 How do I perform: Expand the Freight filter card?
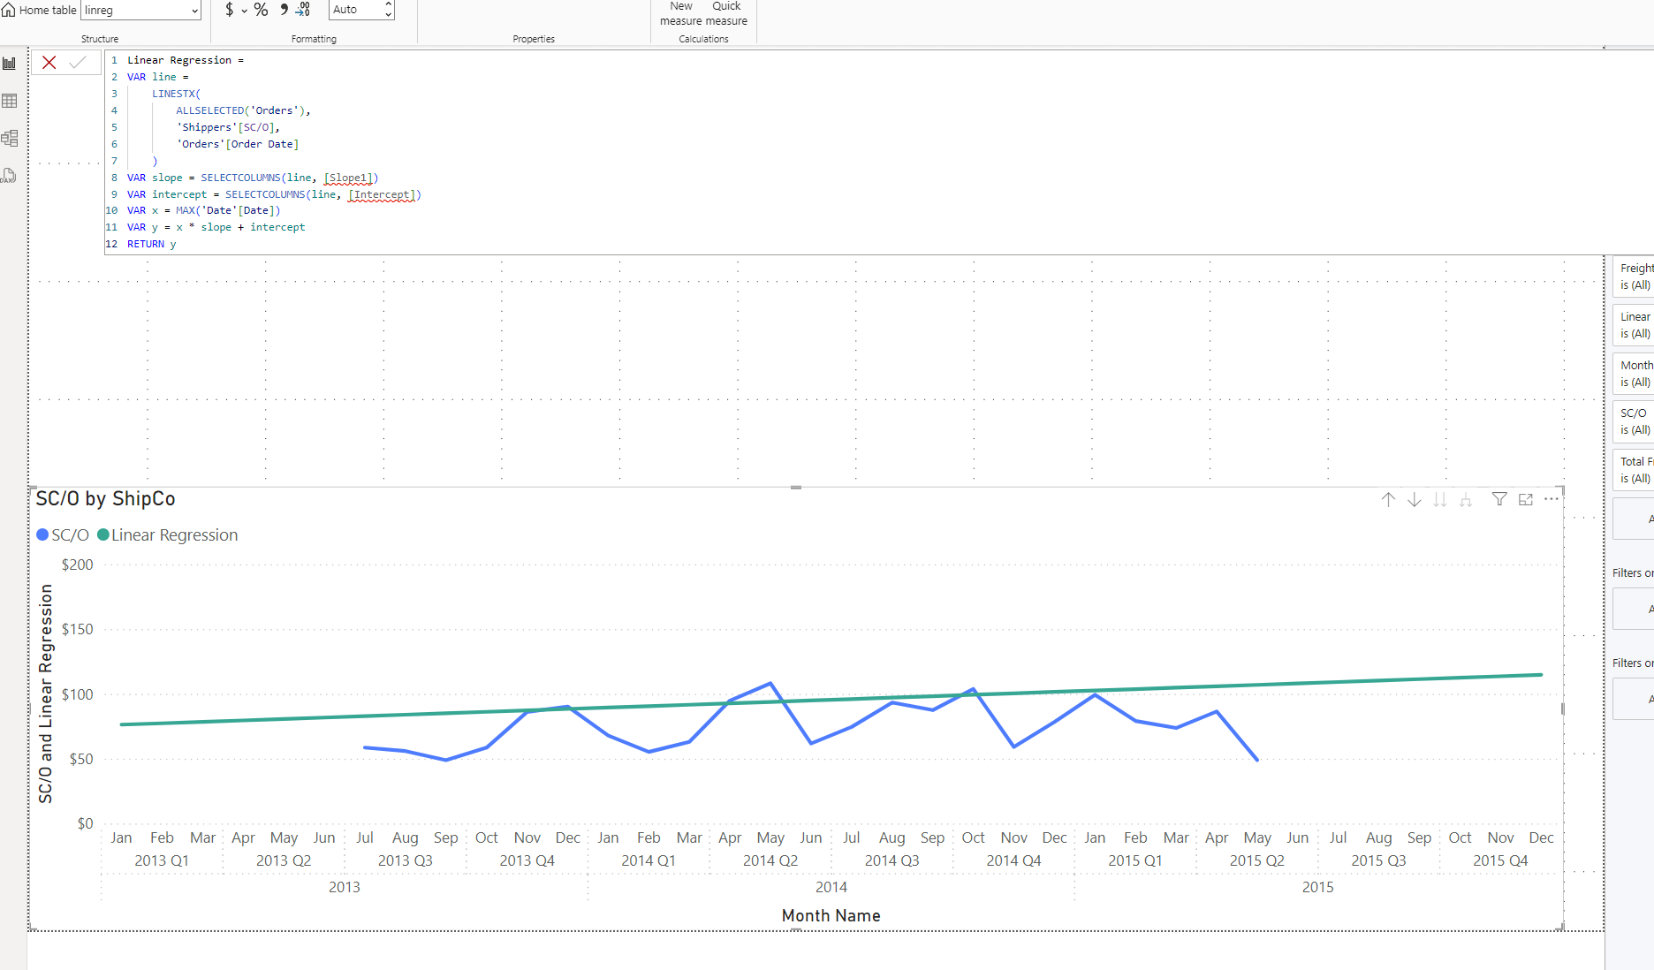click(1634, 276)
